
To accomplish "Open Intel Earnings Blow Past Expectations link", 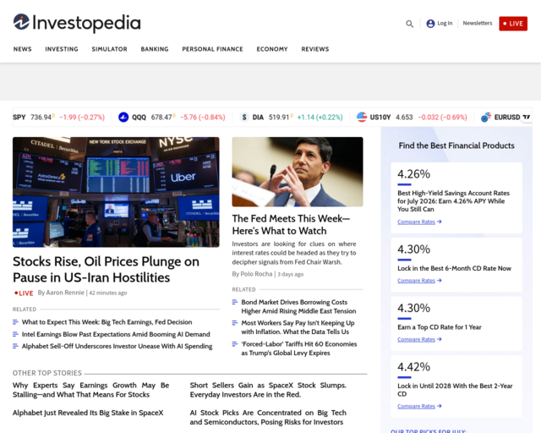I will click(116, 334).
